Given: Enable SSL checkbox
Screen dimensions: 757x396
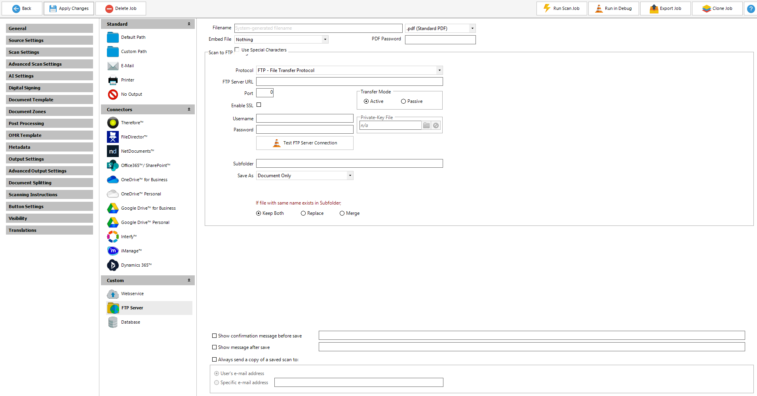Looking at the screenshot, I should [259, 105].
